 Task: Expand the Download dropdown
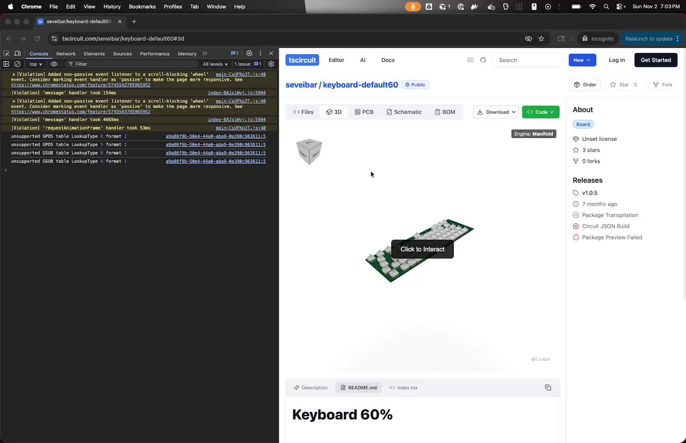pyautogui.click(x=496, y=112)
